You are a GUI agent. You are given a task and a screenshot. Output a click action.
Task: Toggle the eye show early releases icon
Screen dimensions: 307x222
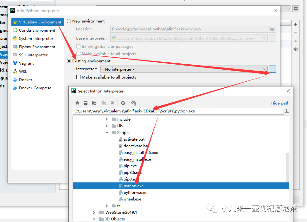click(296, 49)
